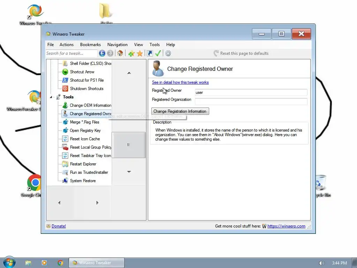Screen dimensions: 357x268
Task: Open bookmarks with the gold star icon
Action: point(139,53)
